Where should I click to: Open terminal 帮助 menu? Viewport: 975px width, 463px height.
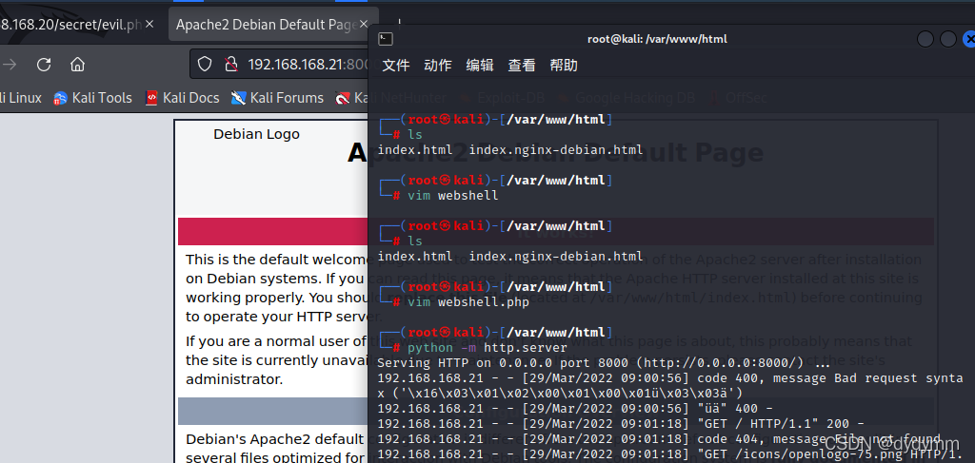564,66
